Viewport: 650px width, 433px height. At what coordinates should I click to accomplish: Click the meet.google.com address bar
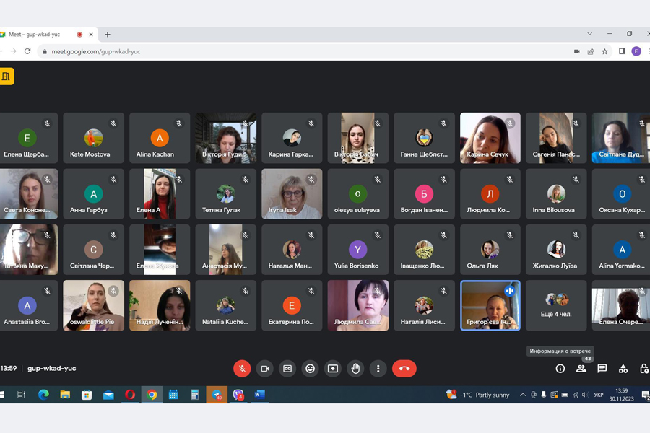click(303, 51)
